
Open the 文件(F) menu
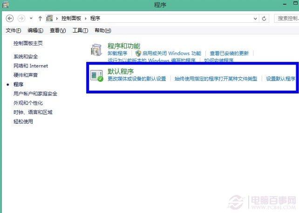14,30
